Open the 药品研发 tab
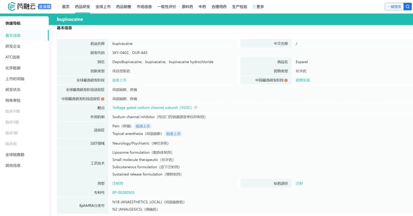 pyautogui.click(x=83, y=6)
